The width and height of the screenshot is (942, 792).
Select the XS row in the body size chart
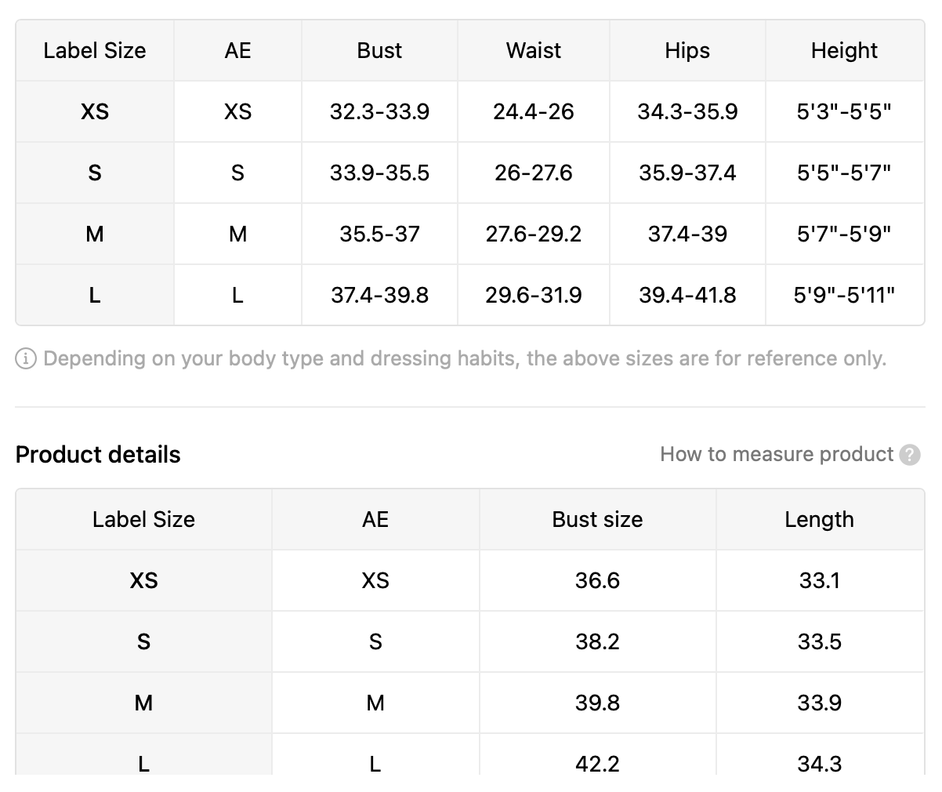(x=470, y=111)
